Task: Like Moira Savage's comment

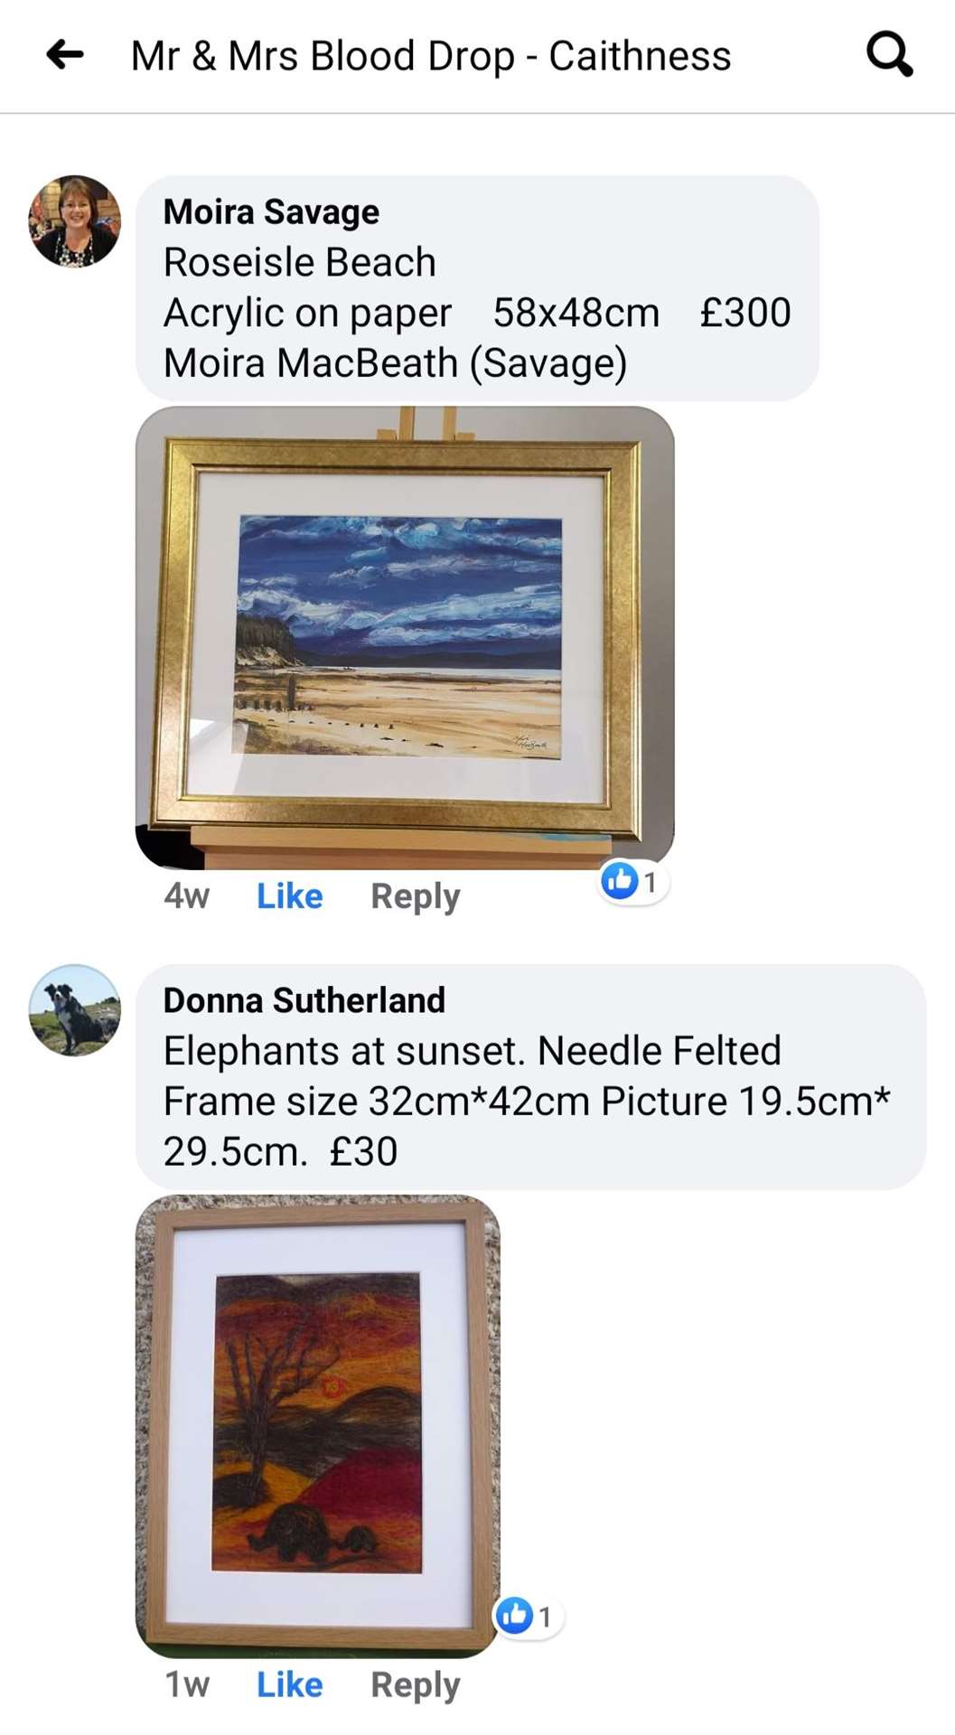Action: pos(289,896)
